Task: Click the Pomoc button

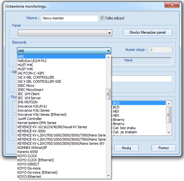Action: click(164, 148)
